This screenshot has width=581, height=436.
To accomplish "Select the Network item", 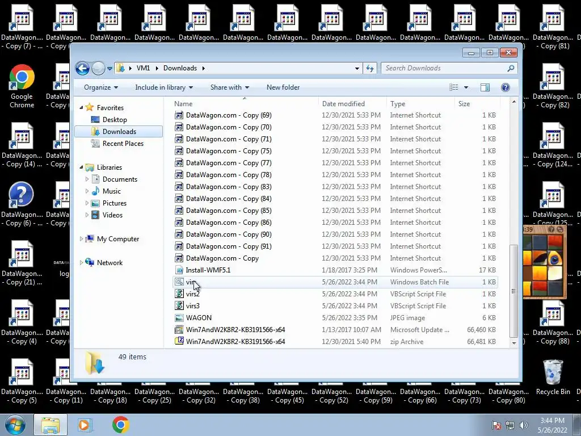I will (x=110, y=263).
